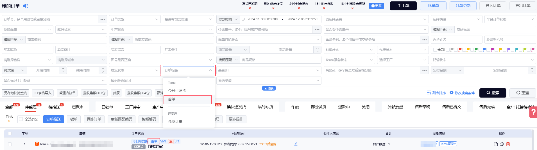Open the 请选择店铺 dropdown
This screenshot has width=537, height=150.
[376, 19]
